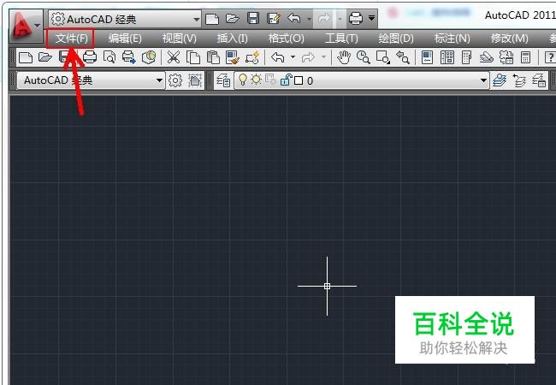This screenshot has width=556, height=385.
Task: Click Open folder icon in Standard toolbar
Action: [45, 56]
